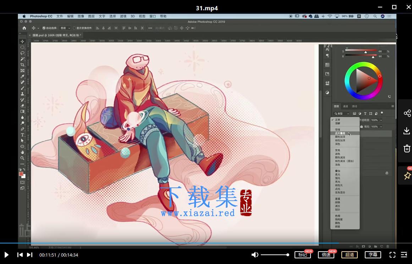Select the Clone Stamp tool

22,94
